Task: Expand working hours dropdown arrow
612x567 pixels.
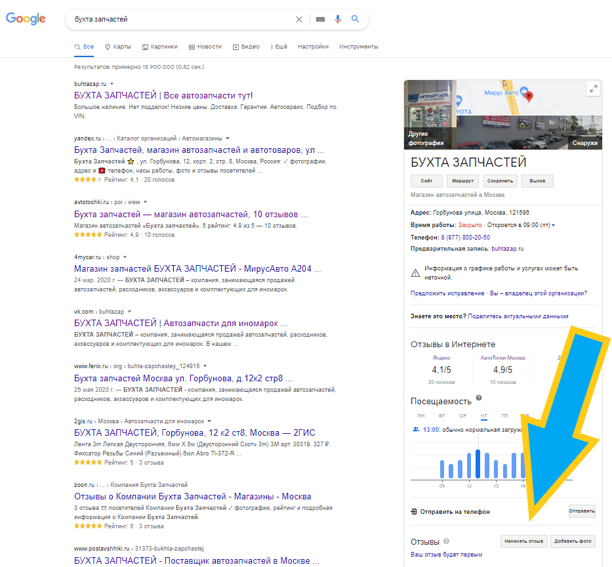Action: point(554,225)
